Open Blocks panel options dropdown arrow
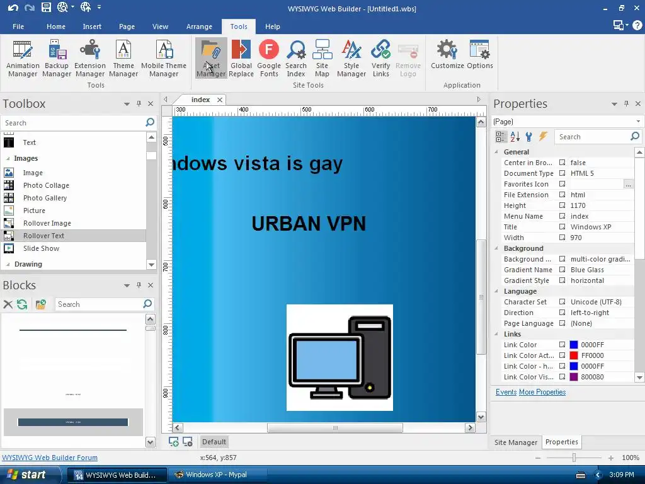This screenshot has height=484, width=645. click(127, 285)
